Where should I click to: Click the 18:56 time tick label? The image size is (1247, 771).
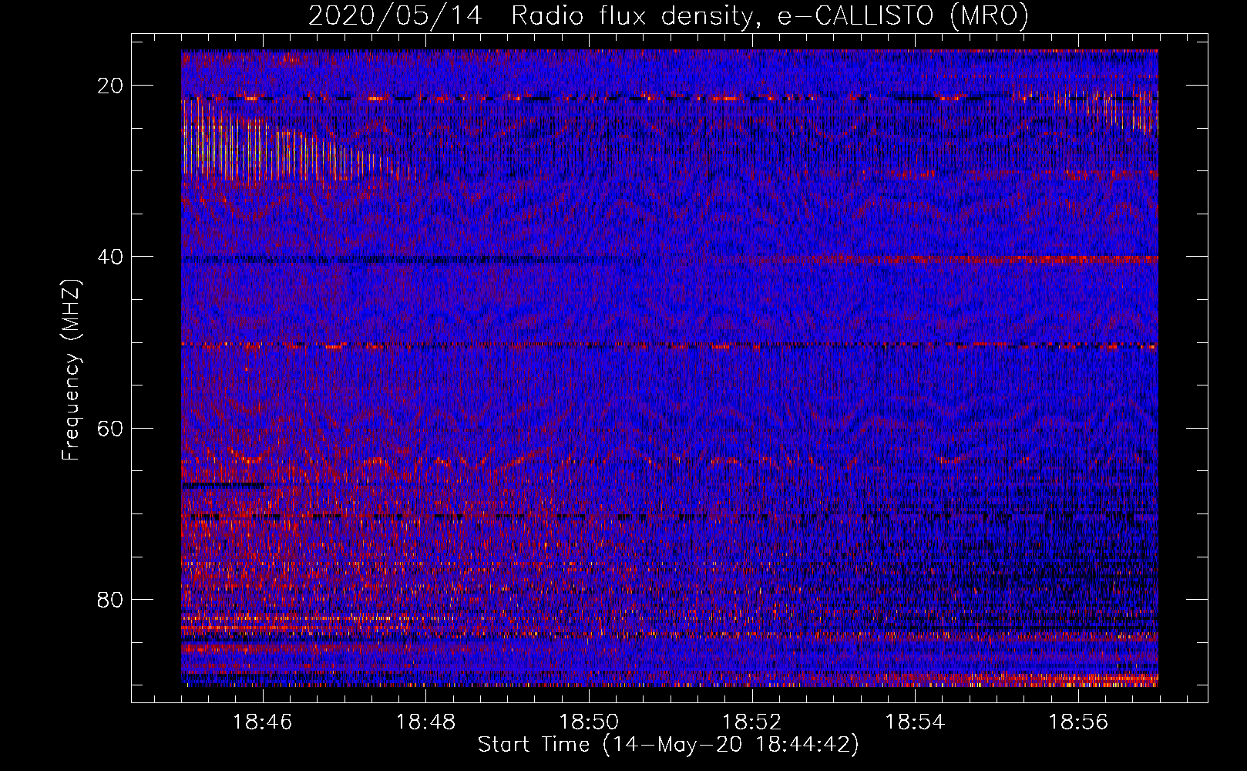(1078, 722)
